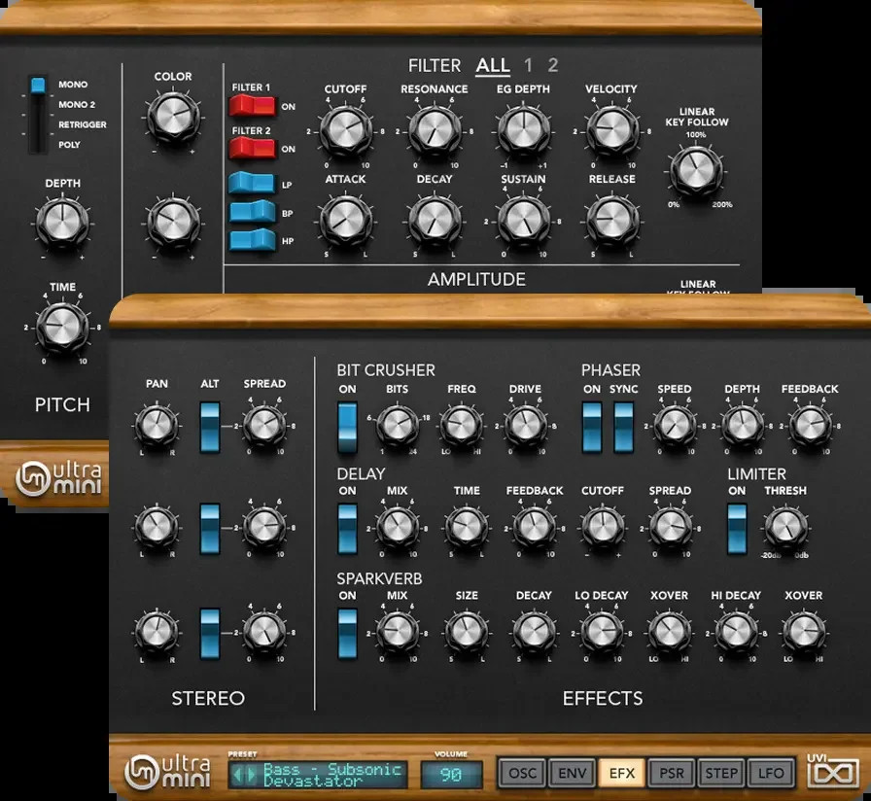Open the LFO tab
Image resolution: width=871 pixels, height=801 pixels.
pyautogui.click(x=771, y=773)
